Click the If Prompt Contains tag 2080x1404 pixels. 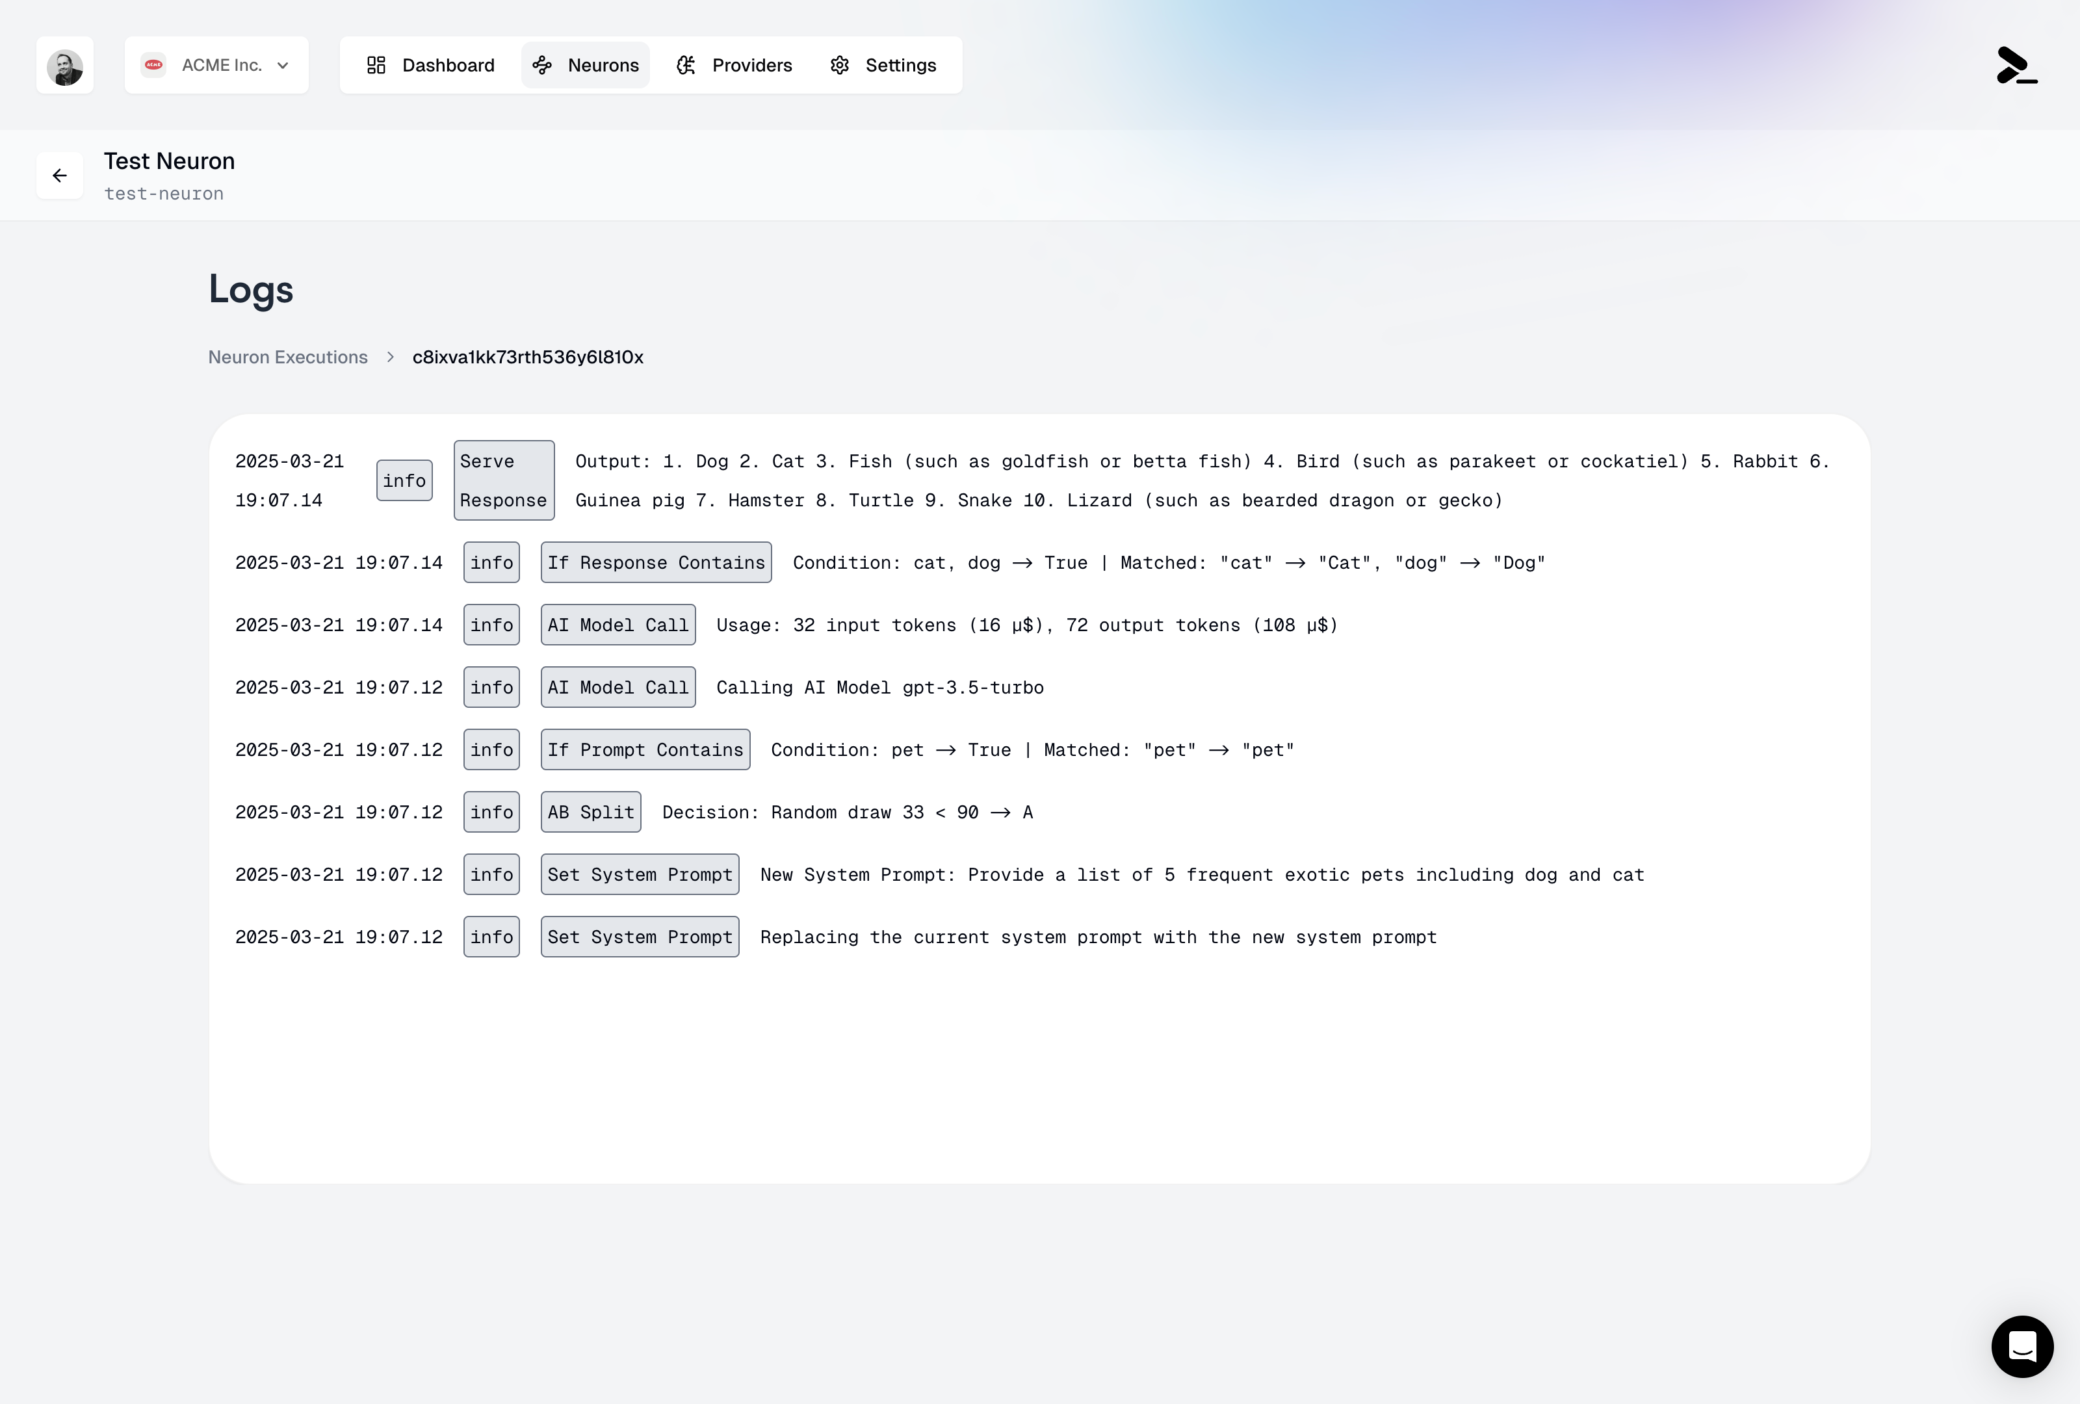click(x=644, y=750)
